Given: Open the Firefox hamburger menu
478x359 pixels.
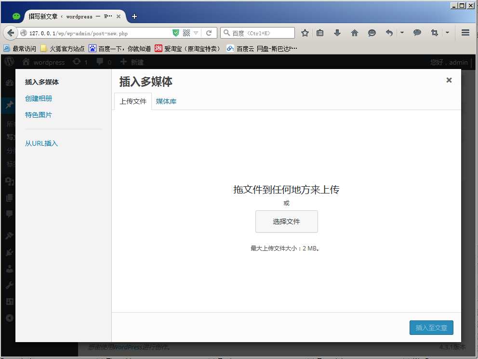Looking at the screenshot, I should (465, 33).
